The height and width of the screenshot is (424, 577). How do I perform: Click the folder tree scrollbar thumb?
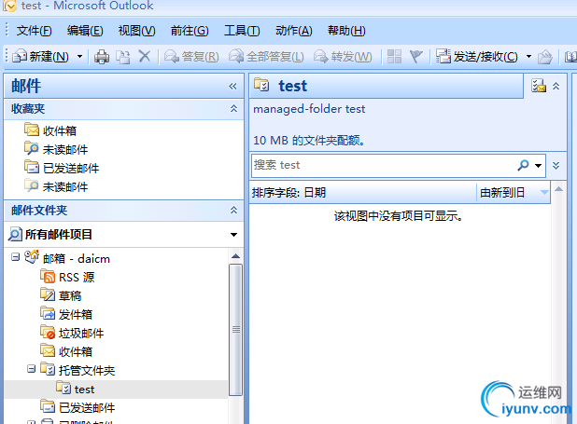[235, 330]
